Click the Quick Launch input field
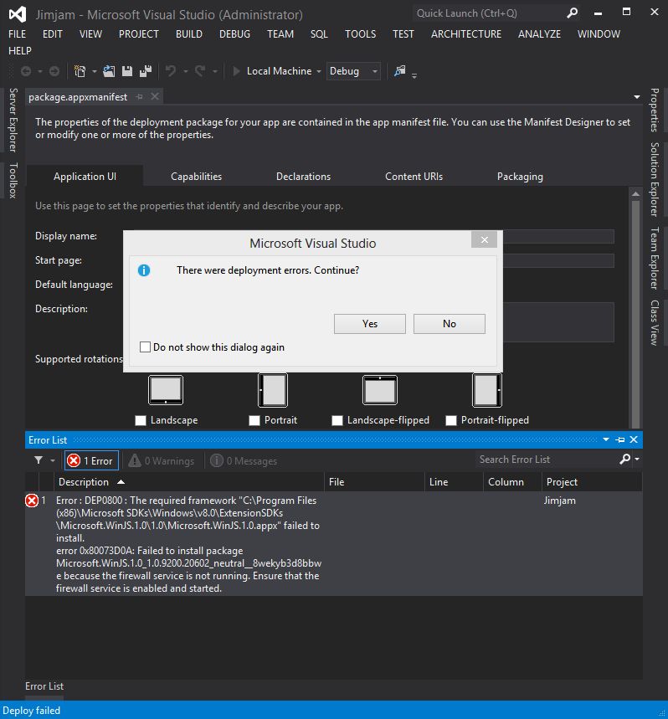 click(x=489, y=13)
